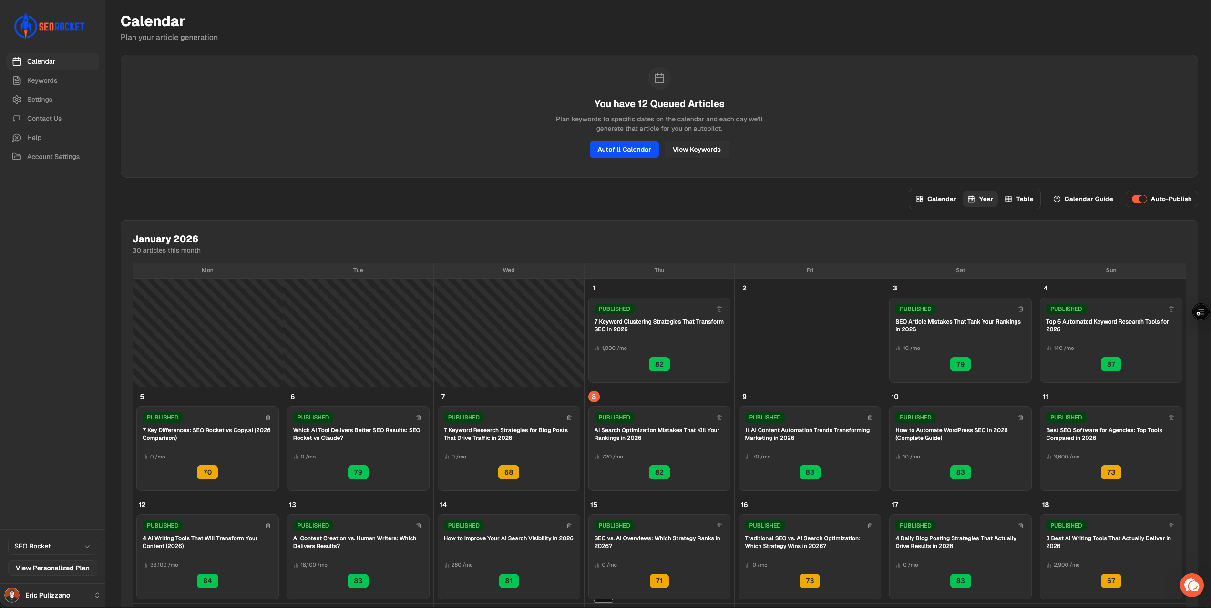Open the orange chat support bubble

point(1191,585)
